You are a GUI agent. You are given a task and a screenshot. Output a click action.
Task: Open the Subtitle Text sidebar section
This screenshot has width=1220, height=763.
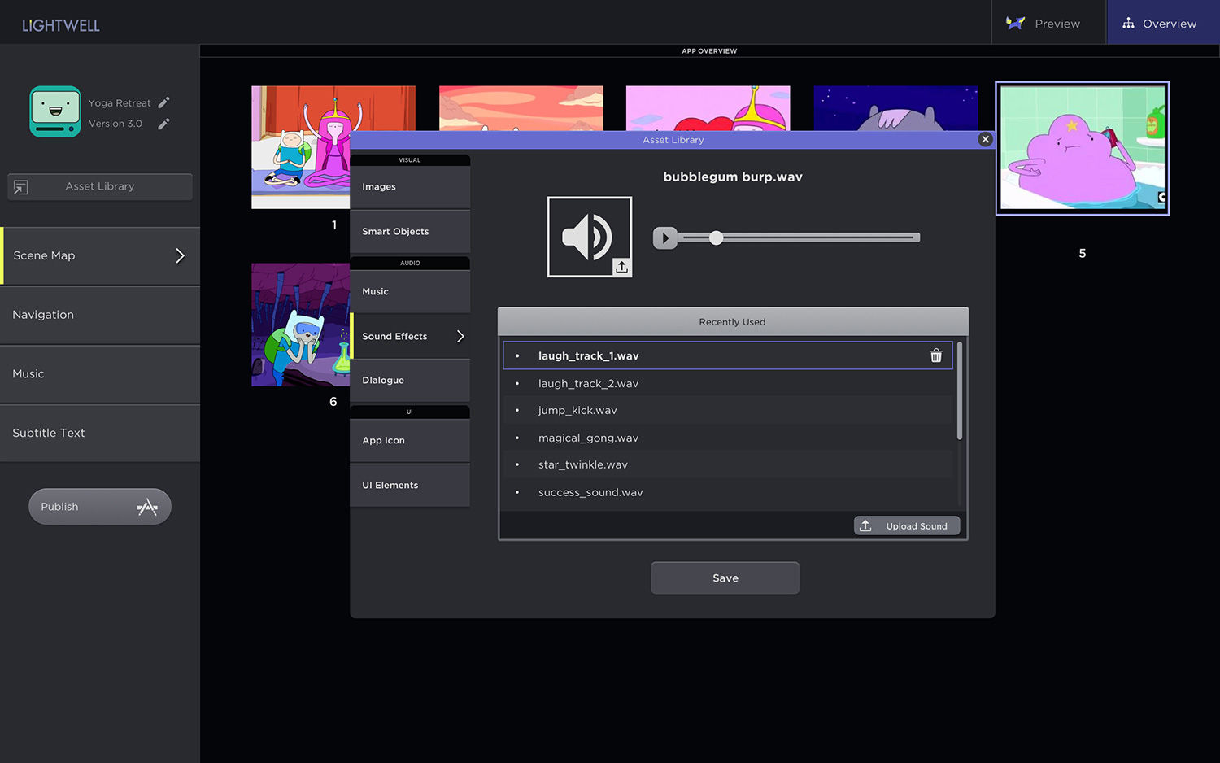pyautogui.click(x=100, y=433)
